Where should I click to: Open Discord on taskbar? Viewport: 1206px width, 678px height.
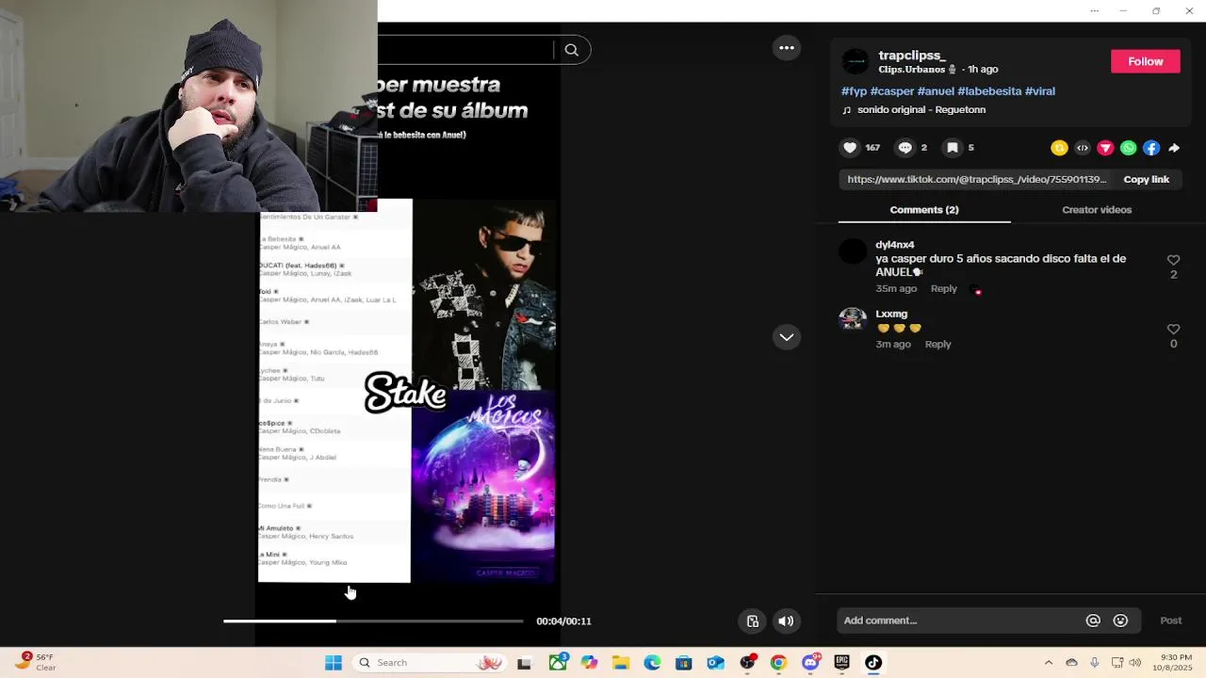coord(810,663)
